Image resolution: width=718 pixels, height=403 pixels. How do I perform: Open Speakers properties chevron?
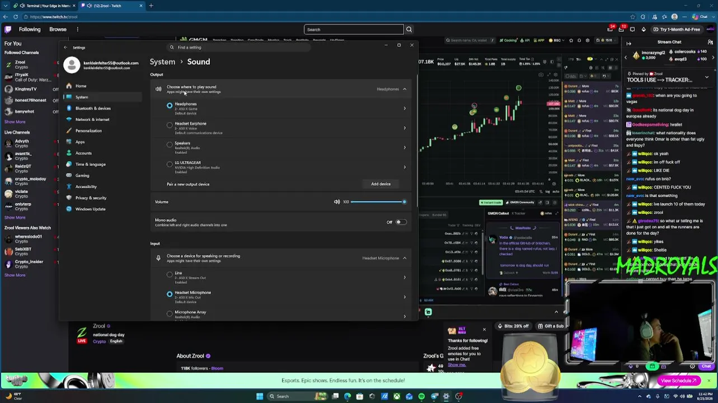point(405,148)
